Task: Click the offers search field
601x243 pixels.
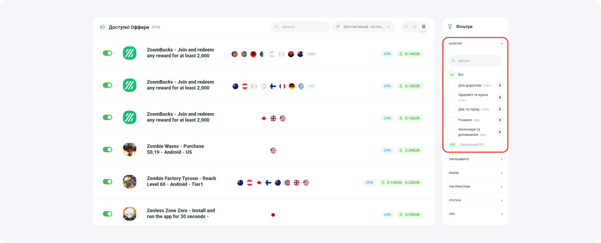Action: tap(300, 27)
